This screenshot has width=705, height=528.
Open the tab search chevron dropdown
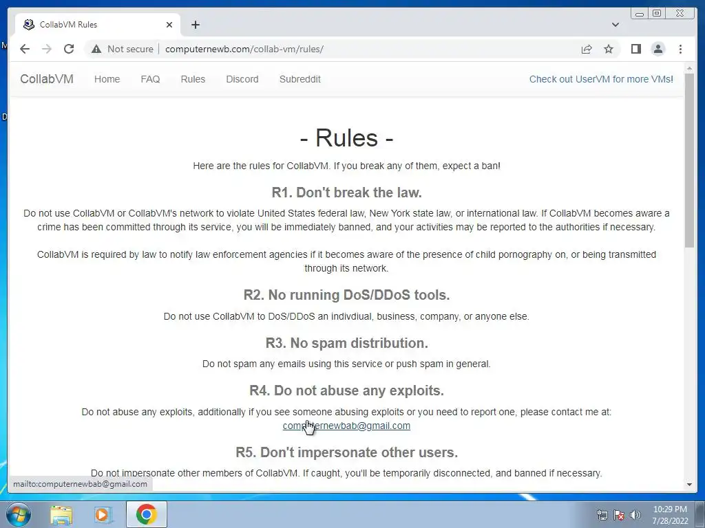point(615,25)
